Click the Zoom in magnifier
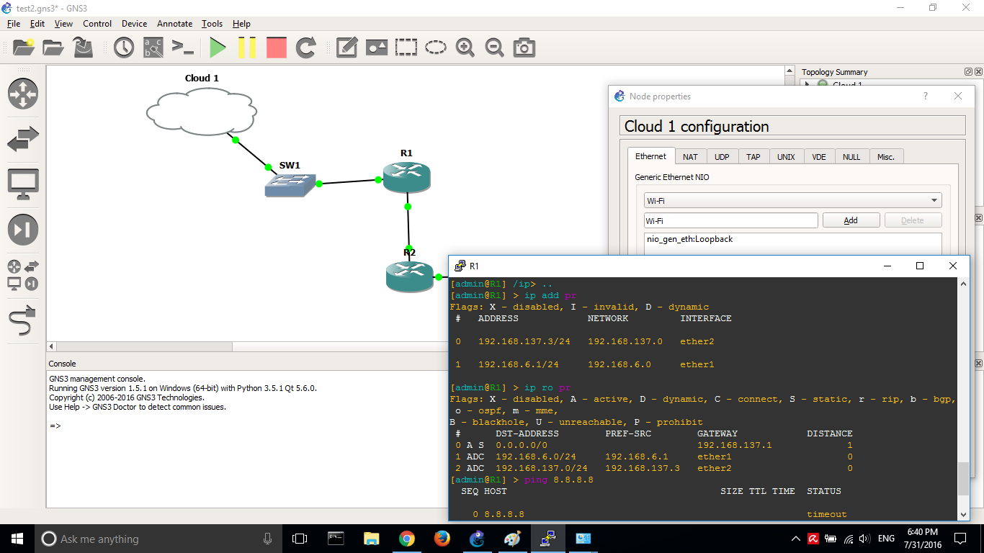This screenshot has width=984, height=553. point(465,48)
